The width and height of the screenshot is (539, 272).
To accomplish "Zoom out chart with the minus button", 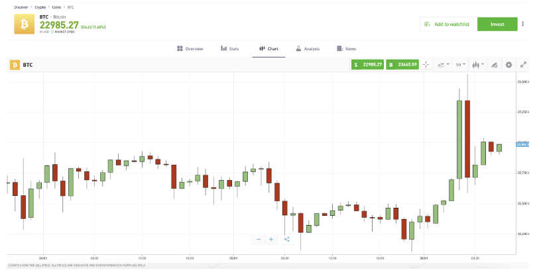I will point(259,240).
